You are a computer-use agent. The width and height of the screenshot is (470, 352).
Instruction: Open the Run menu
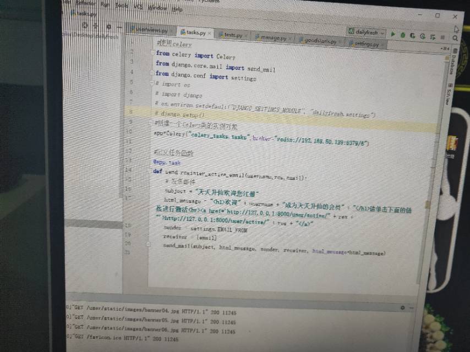click(105, 4)
